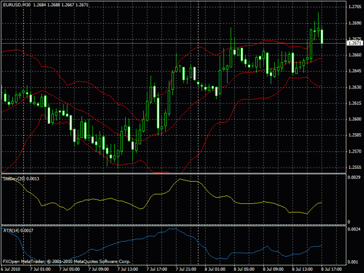The height and width of the screenshot is (273, 364).
Task: Click the 1.2645 price scale value
Action: click(355, 71)
